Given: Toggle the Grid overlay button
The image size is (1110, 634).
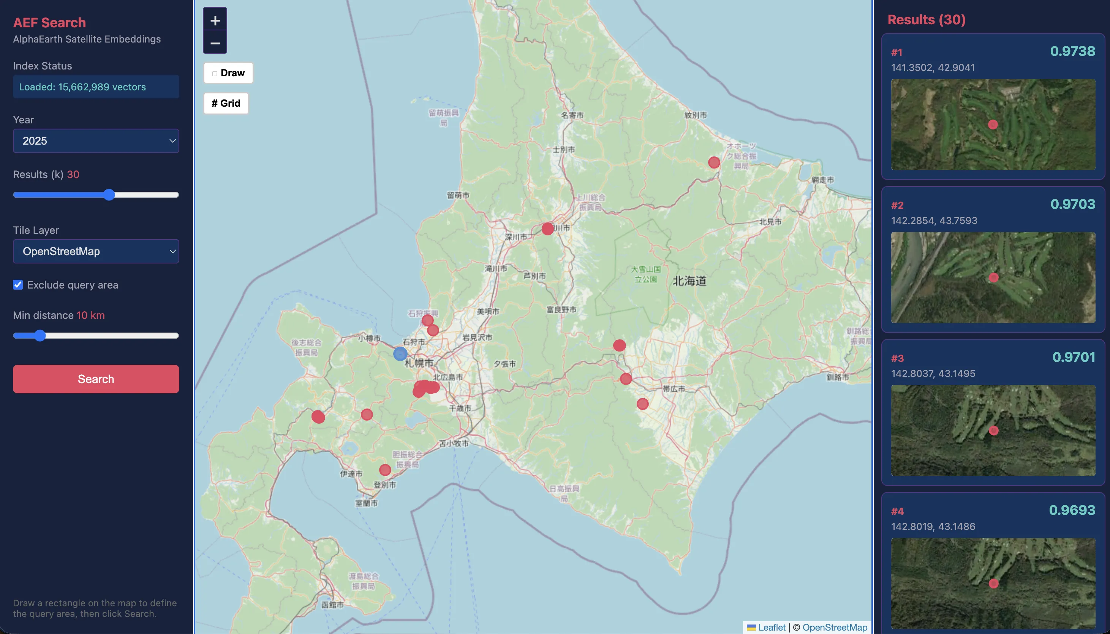Looking at the screenshot, I should 226,103.
